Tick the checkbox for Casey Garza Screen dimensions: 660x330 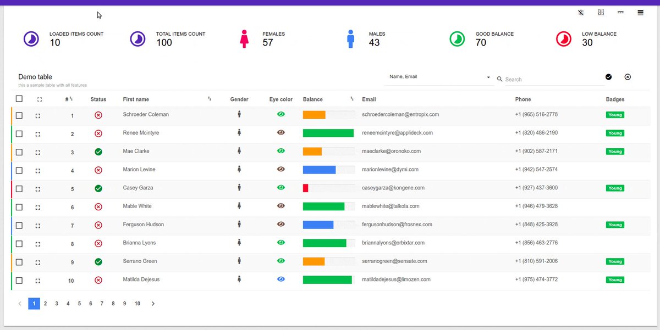click(19, 189)
